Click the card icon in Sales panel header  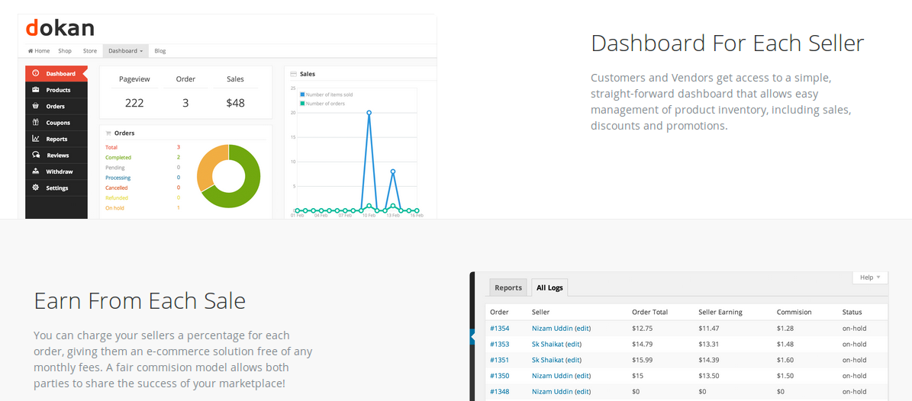pyautogui.click(x=294, y=75)
